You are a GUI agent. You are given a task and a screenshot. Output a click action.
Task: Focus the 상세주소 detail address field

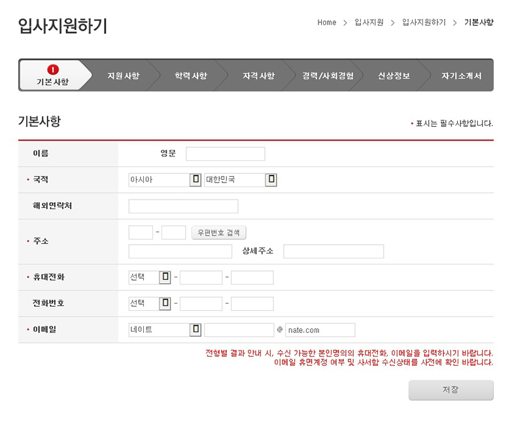point(333,251)
